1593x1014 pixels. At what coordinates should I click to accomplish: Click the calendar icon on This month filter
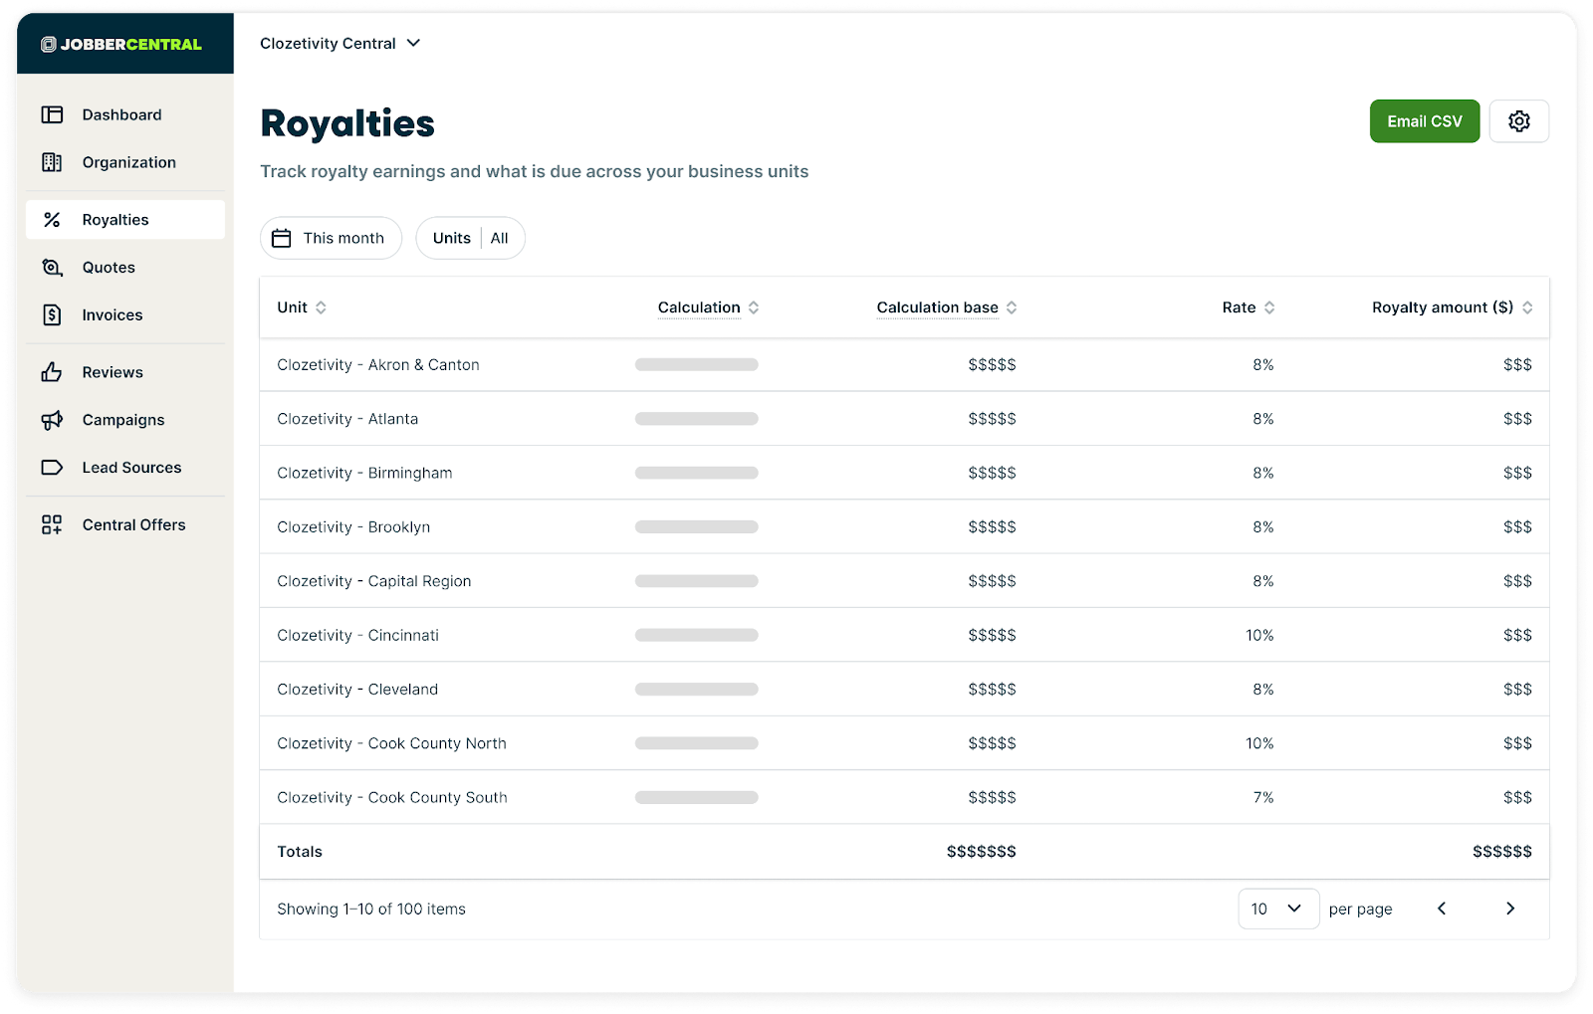282,238
